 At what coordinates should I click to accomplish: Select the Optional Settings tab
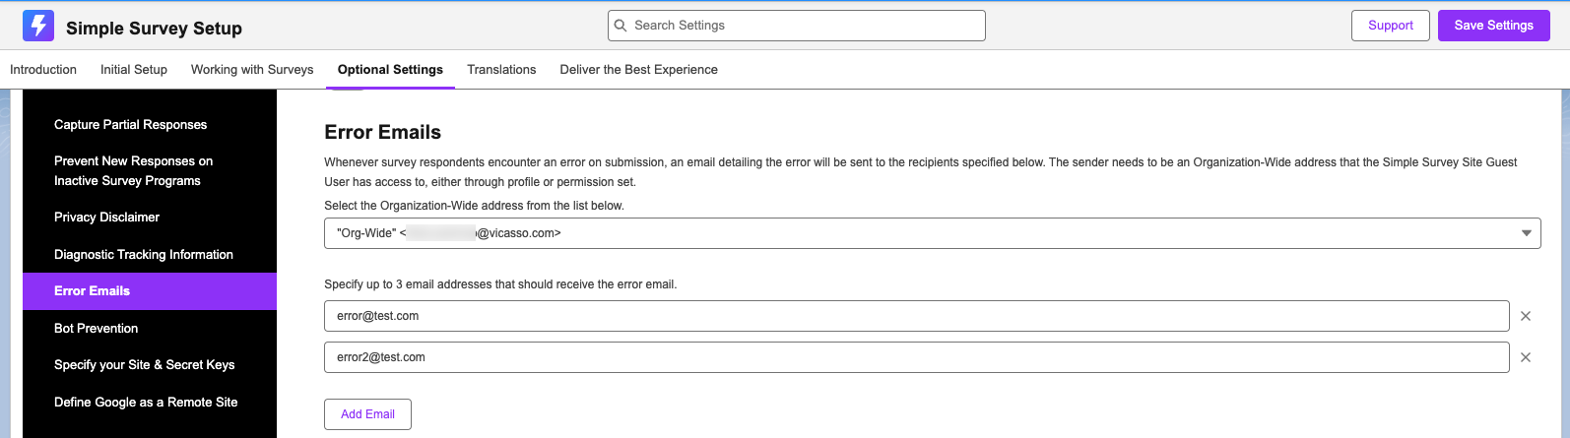click(x=390, y=70)
